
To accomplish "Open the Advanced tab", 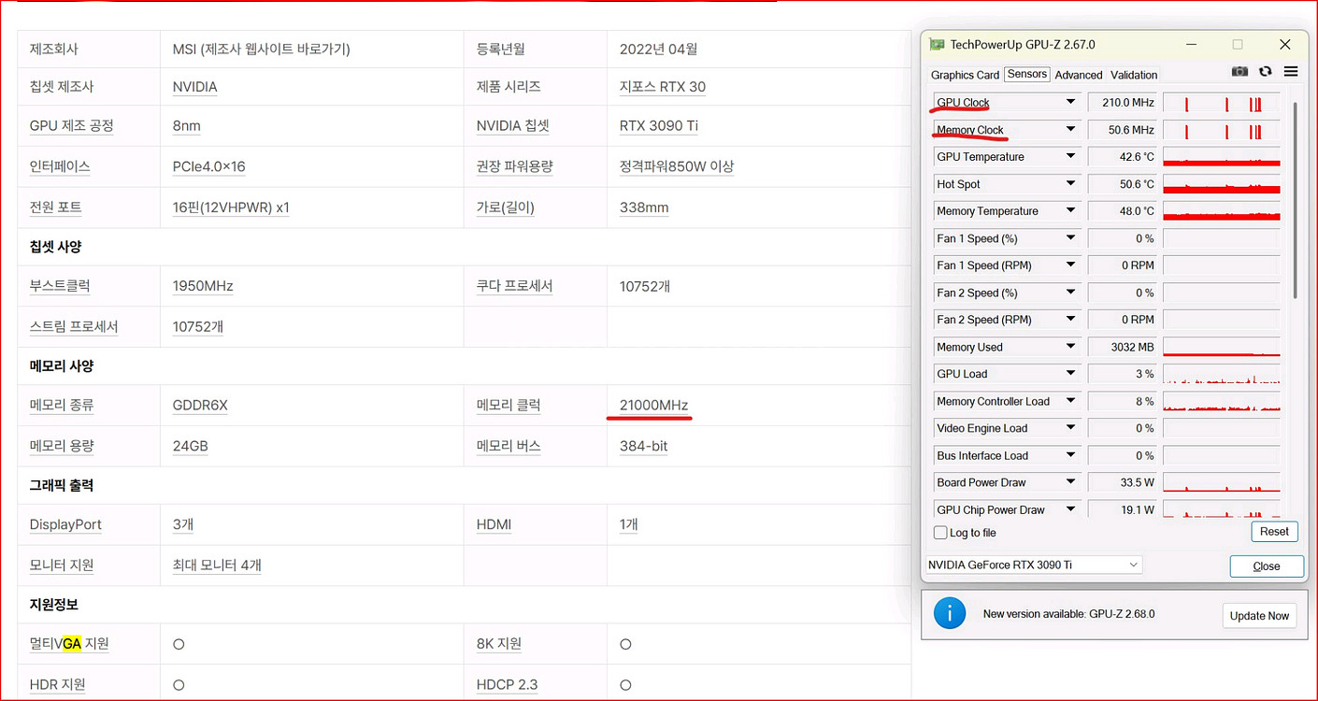I will (x=1079, y=75).
